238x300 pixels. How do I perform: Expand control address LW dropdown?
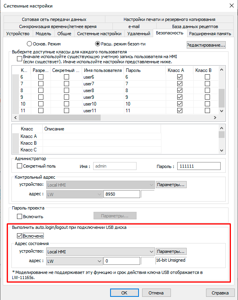tap(99, 194)
